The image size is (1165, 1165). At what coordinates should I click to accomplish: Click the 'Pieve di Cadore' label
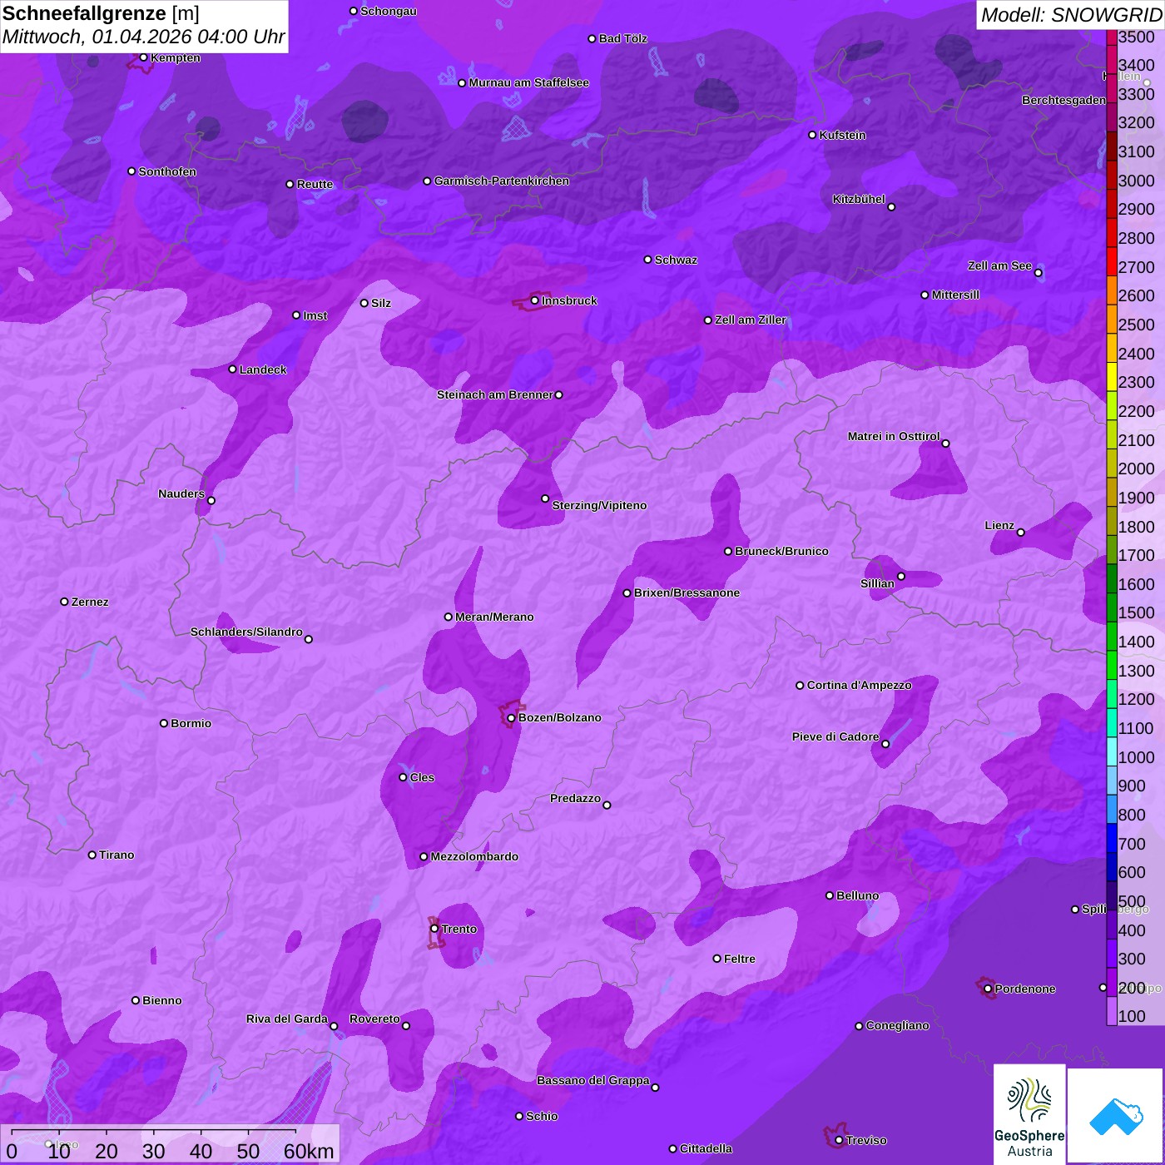[x=835, y=736]
